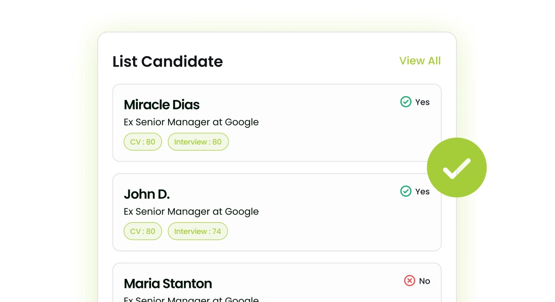Open the Miracle Dias candidate name
This screenshot has width=555, height=302.
click(x=161, y=105)
